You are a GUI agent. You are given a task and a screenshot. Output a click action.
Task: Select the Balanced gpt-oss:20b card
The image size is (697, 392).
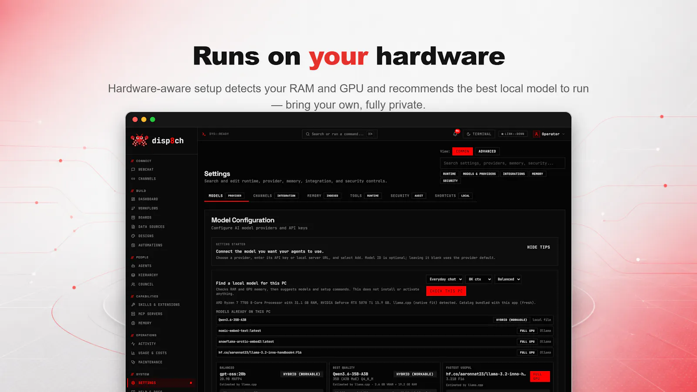271,377
